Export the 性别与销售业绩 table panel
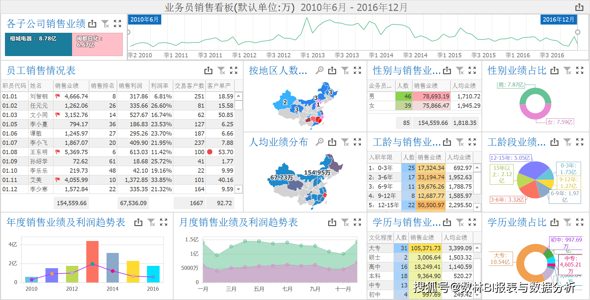Screen dimensions: 590x300 447,70
